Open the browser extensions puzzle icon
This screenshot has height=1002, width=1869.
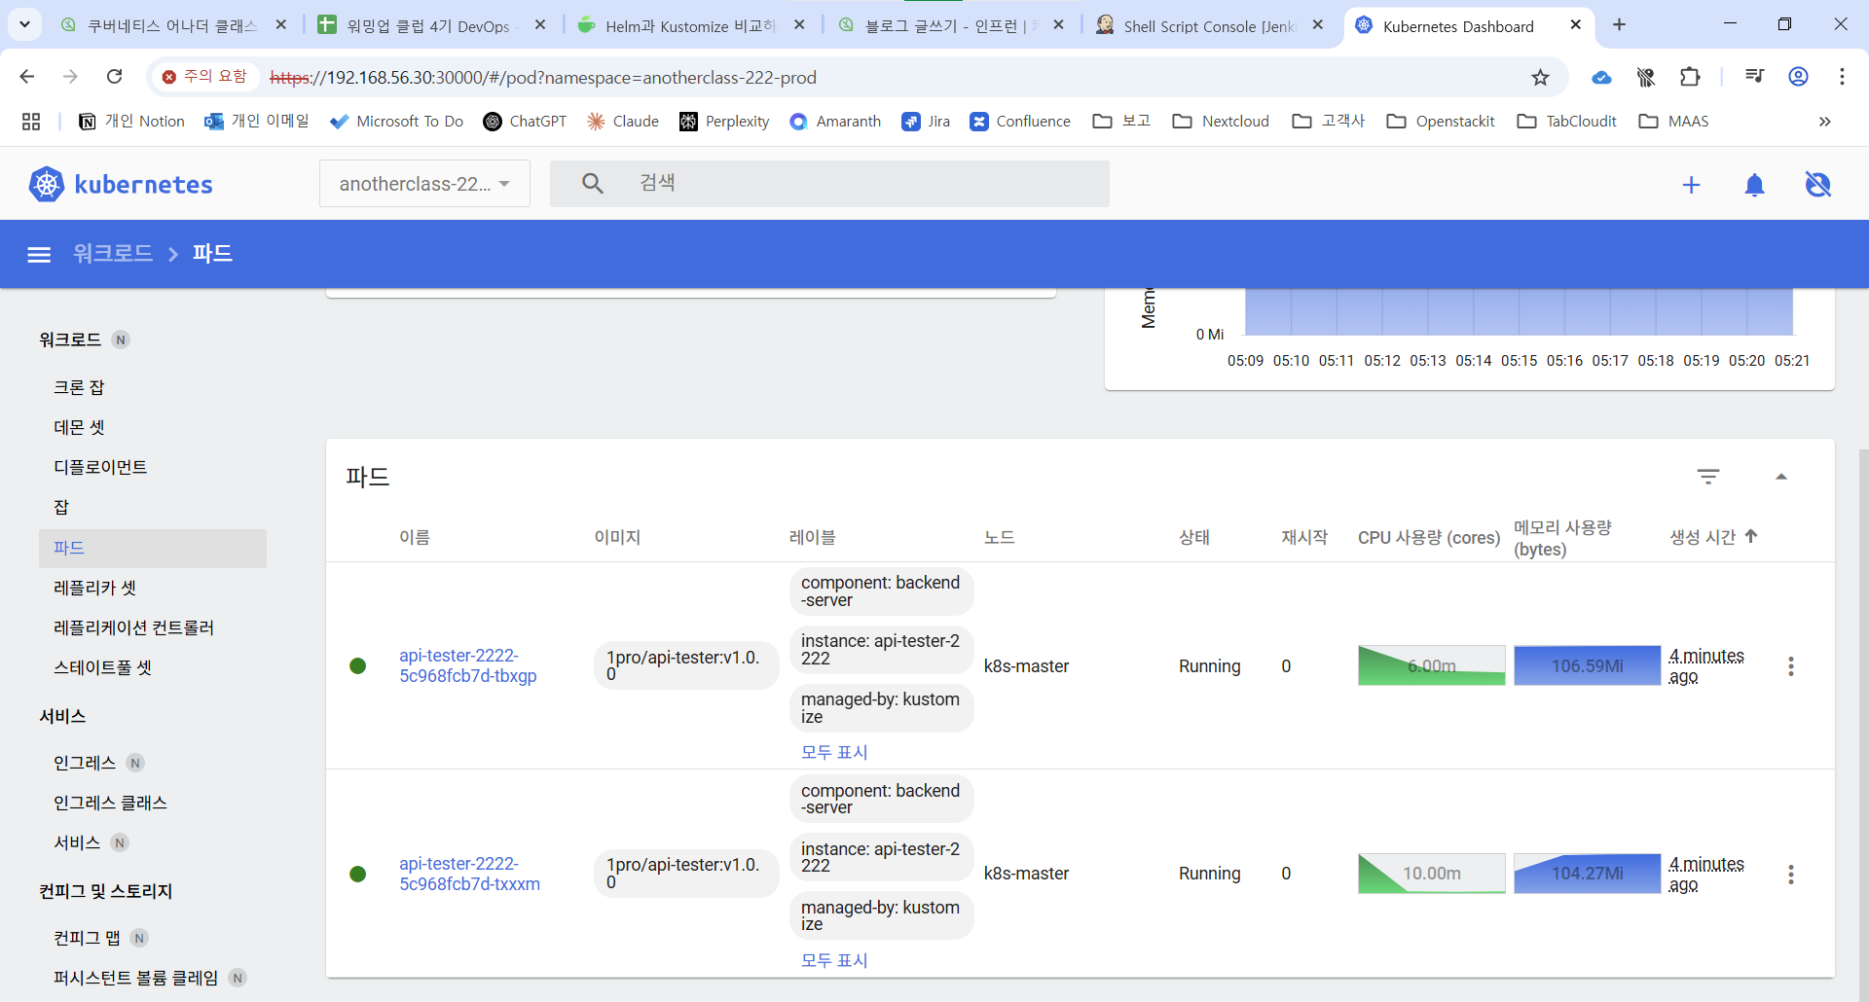(1690, 77)
